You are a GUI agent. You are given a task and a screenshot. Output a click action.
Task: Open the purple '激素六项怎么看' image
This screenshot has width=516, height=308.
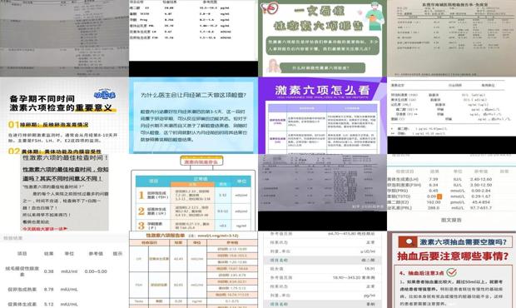pyautogui.click(x=323, y=116)
